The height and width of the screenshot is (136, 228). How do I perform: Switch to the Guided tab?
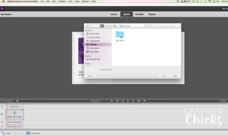click(139, 14)
